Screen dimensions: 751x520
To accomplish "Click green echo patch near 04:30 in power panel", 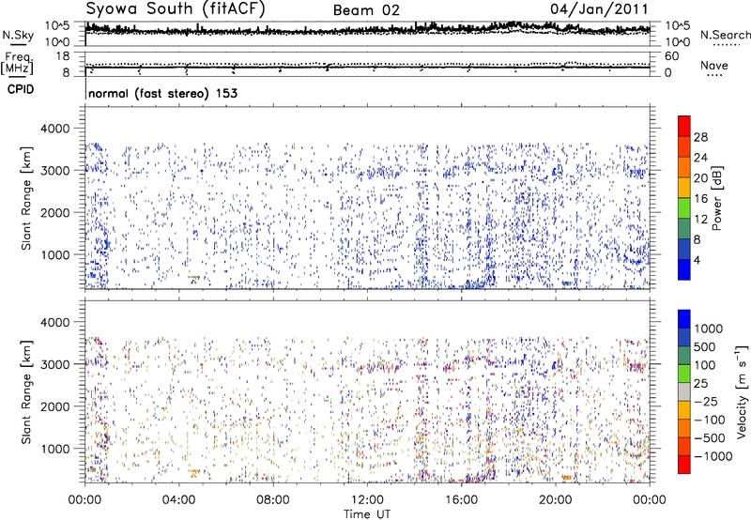I will tap(193, 278).
